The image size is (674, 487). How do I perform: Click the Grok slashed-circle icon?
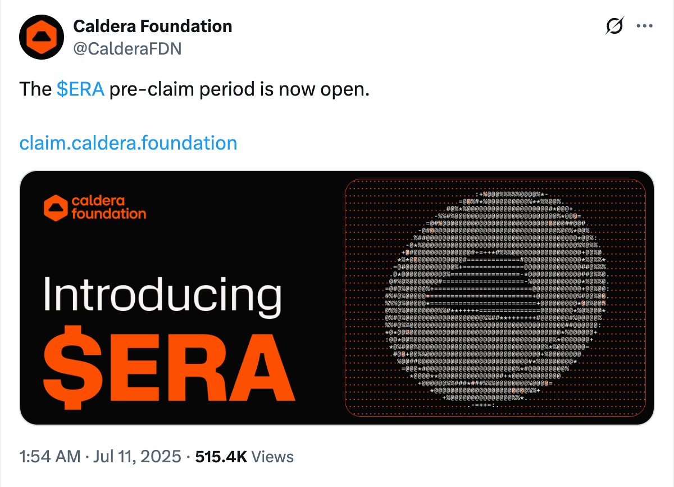tap(615, 26)
